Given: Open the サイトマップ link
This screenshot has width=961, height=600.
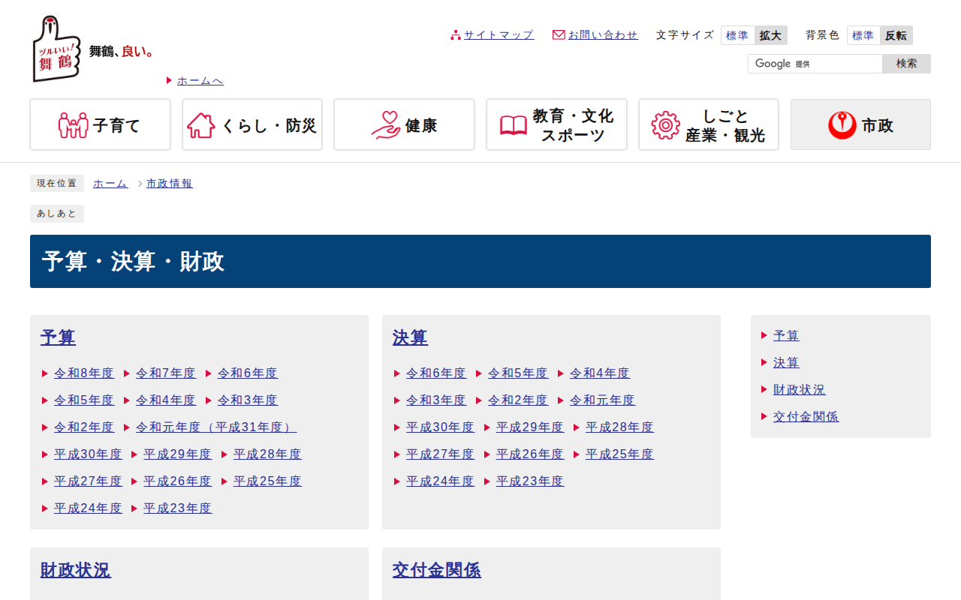Looking at the screenshot, I should click(499, 34).
